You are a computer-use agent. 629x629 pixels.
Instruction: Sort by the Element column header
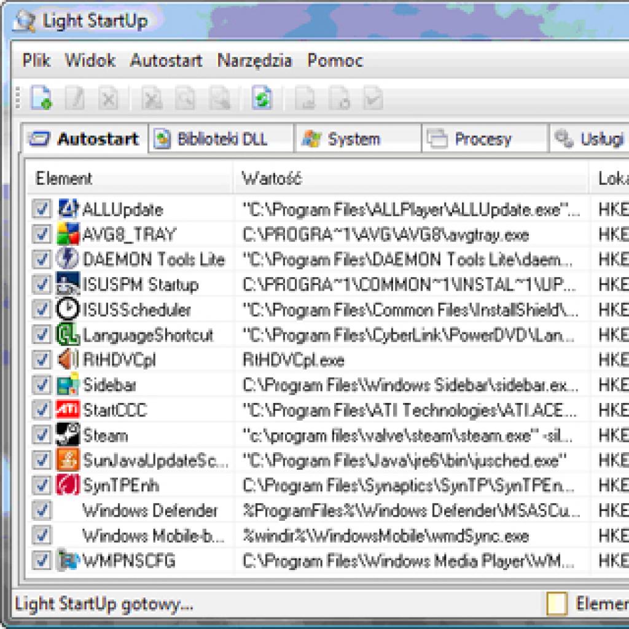[x=129, y=178]
